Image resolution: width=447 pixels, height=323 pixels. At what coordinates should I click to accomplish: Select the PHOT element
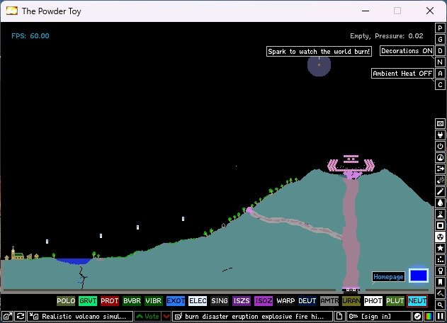373,301
